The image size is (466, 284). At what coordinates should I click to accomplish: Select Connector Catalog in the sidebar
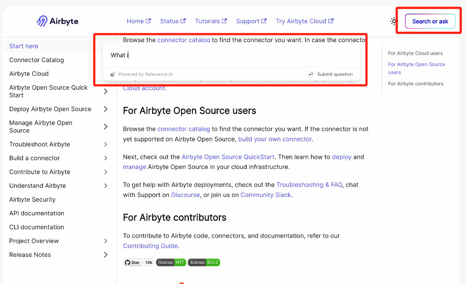(37, 60)
